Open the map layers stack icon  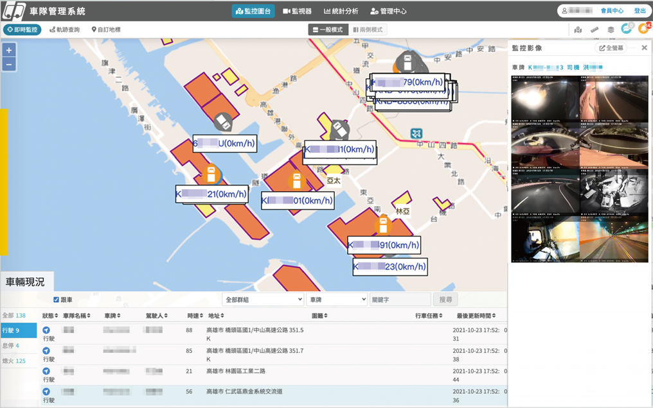611,30
